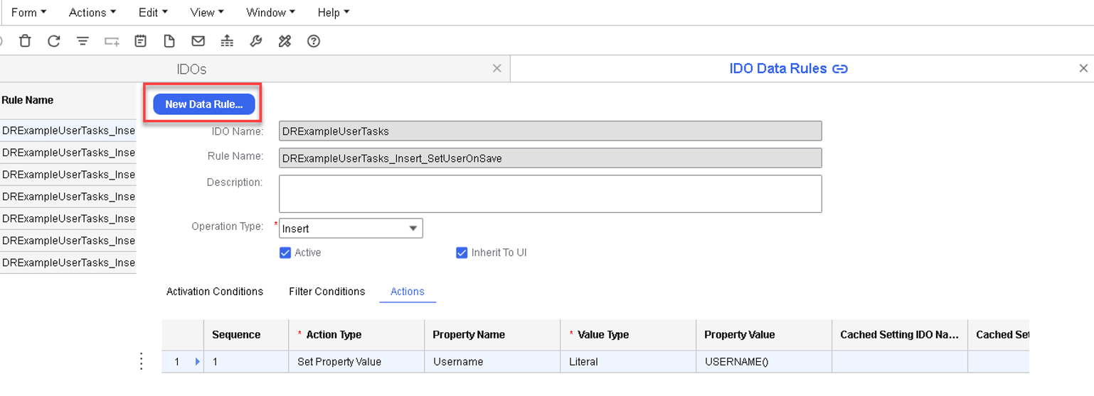Viewport: 1094px width, 396px height.
Task: Select the Username property name cell
Action: click(492, 362)
